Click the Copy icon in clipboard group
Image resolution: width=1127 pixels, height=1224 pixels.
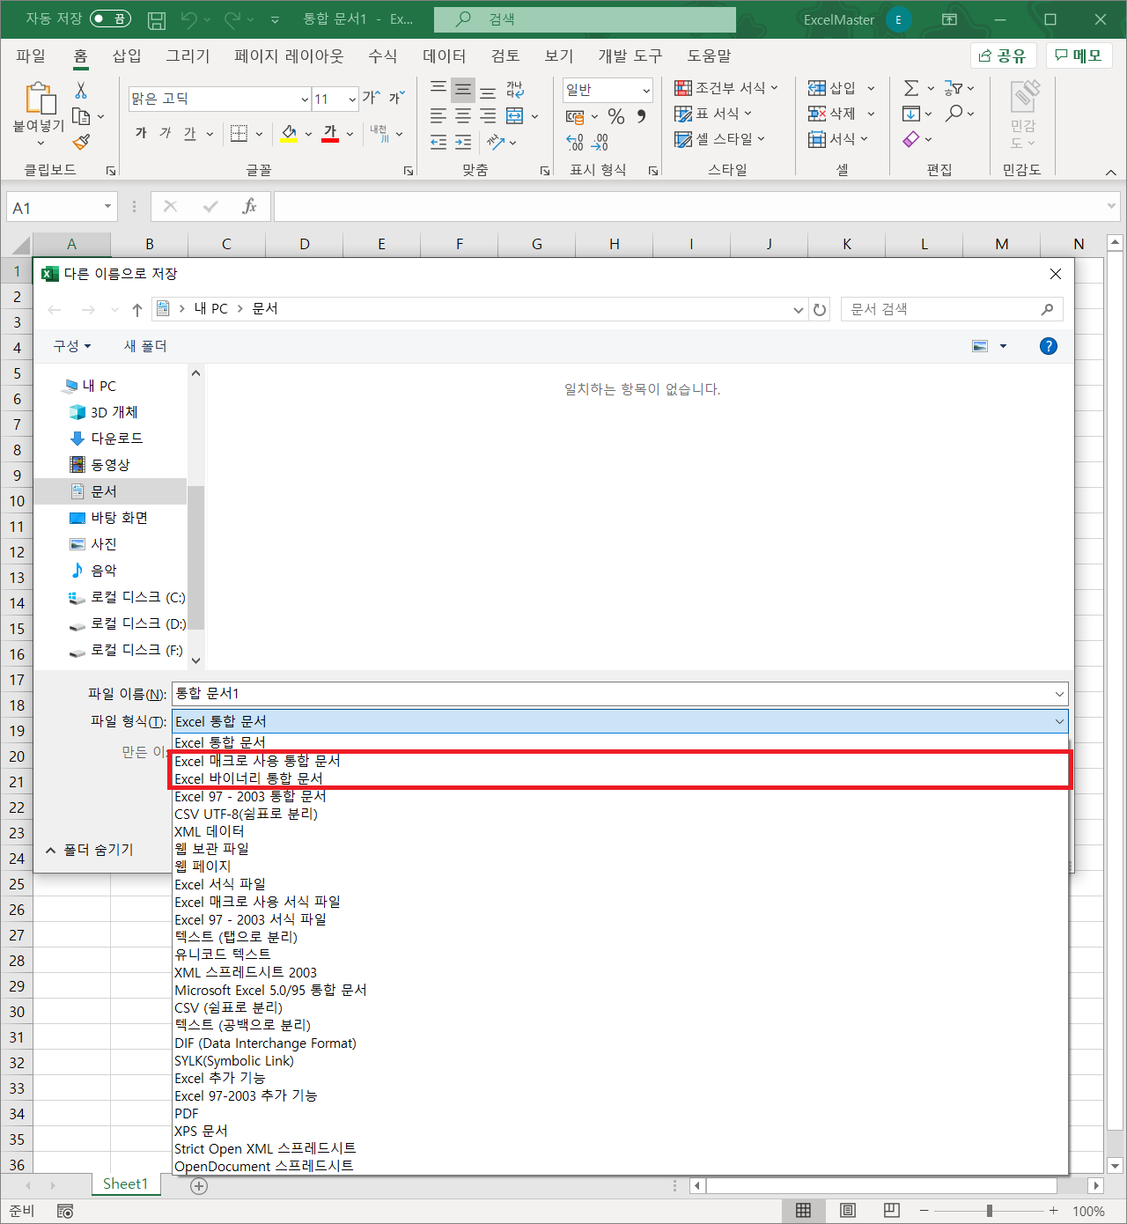pyautogui.click(x=81, y=116)
